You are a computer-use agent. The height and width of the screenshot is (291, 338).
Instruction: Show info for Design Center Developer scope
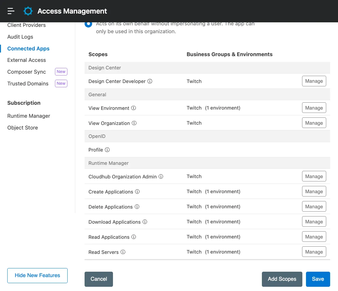coord(150,81)
